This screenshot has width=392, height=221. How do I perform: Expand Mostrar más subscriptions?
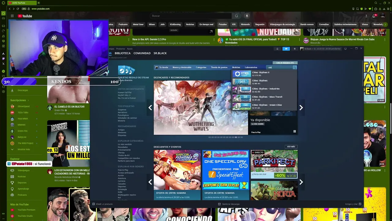point(24,149)
